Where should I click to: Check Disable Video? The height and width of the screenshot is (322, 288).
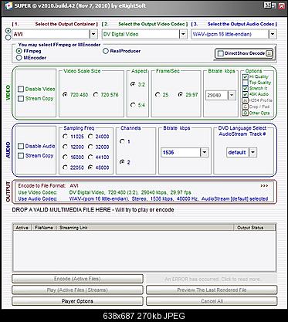21,89
